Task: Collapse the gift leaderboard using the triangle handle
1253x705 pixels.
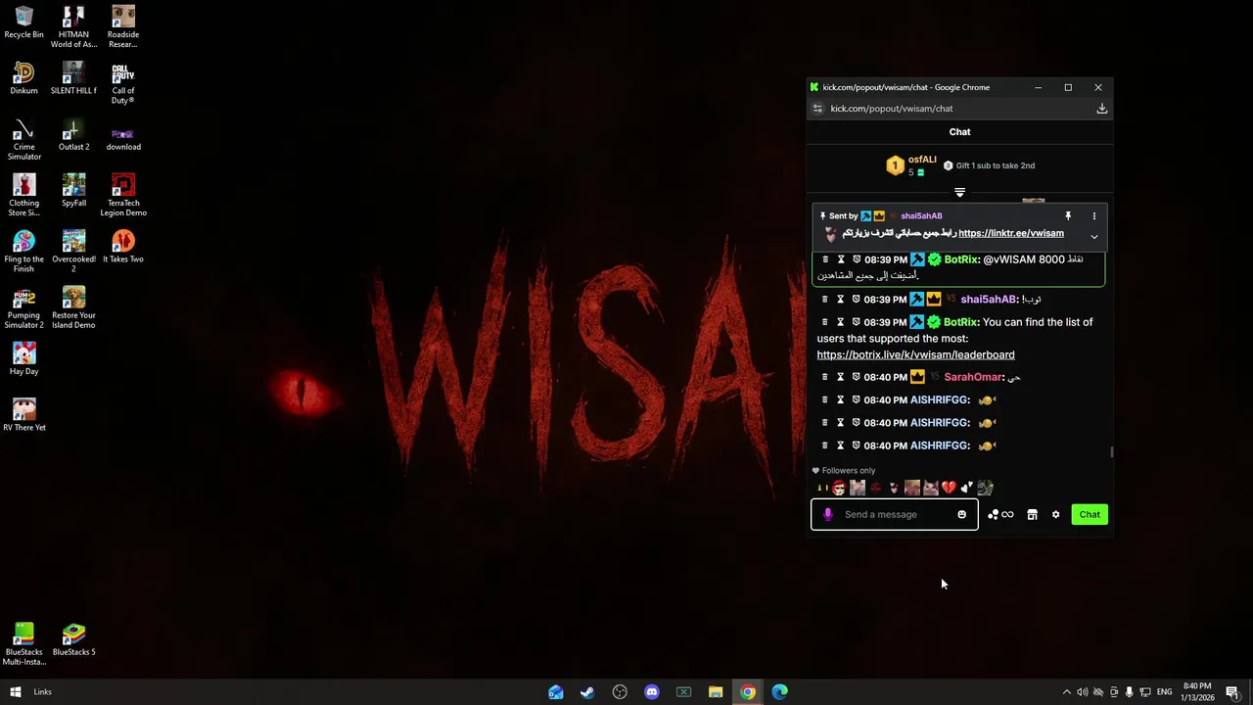Action: coord(959,193)
